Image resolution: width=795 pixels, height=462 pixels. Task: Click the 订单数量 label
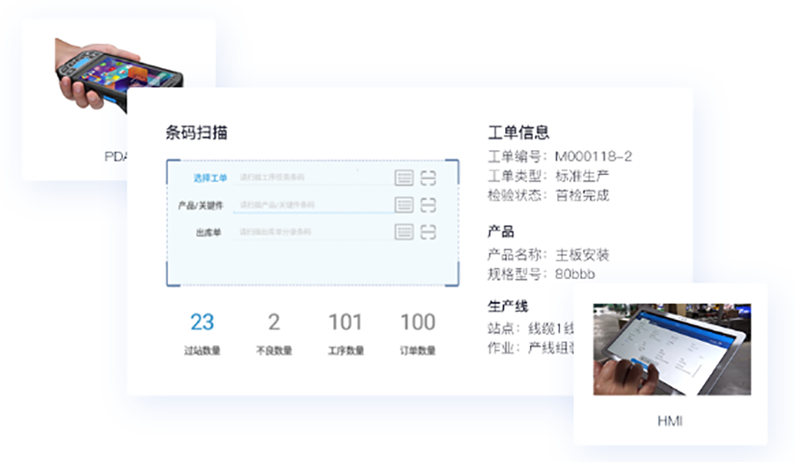click(418, 351)
